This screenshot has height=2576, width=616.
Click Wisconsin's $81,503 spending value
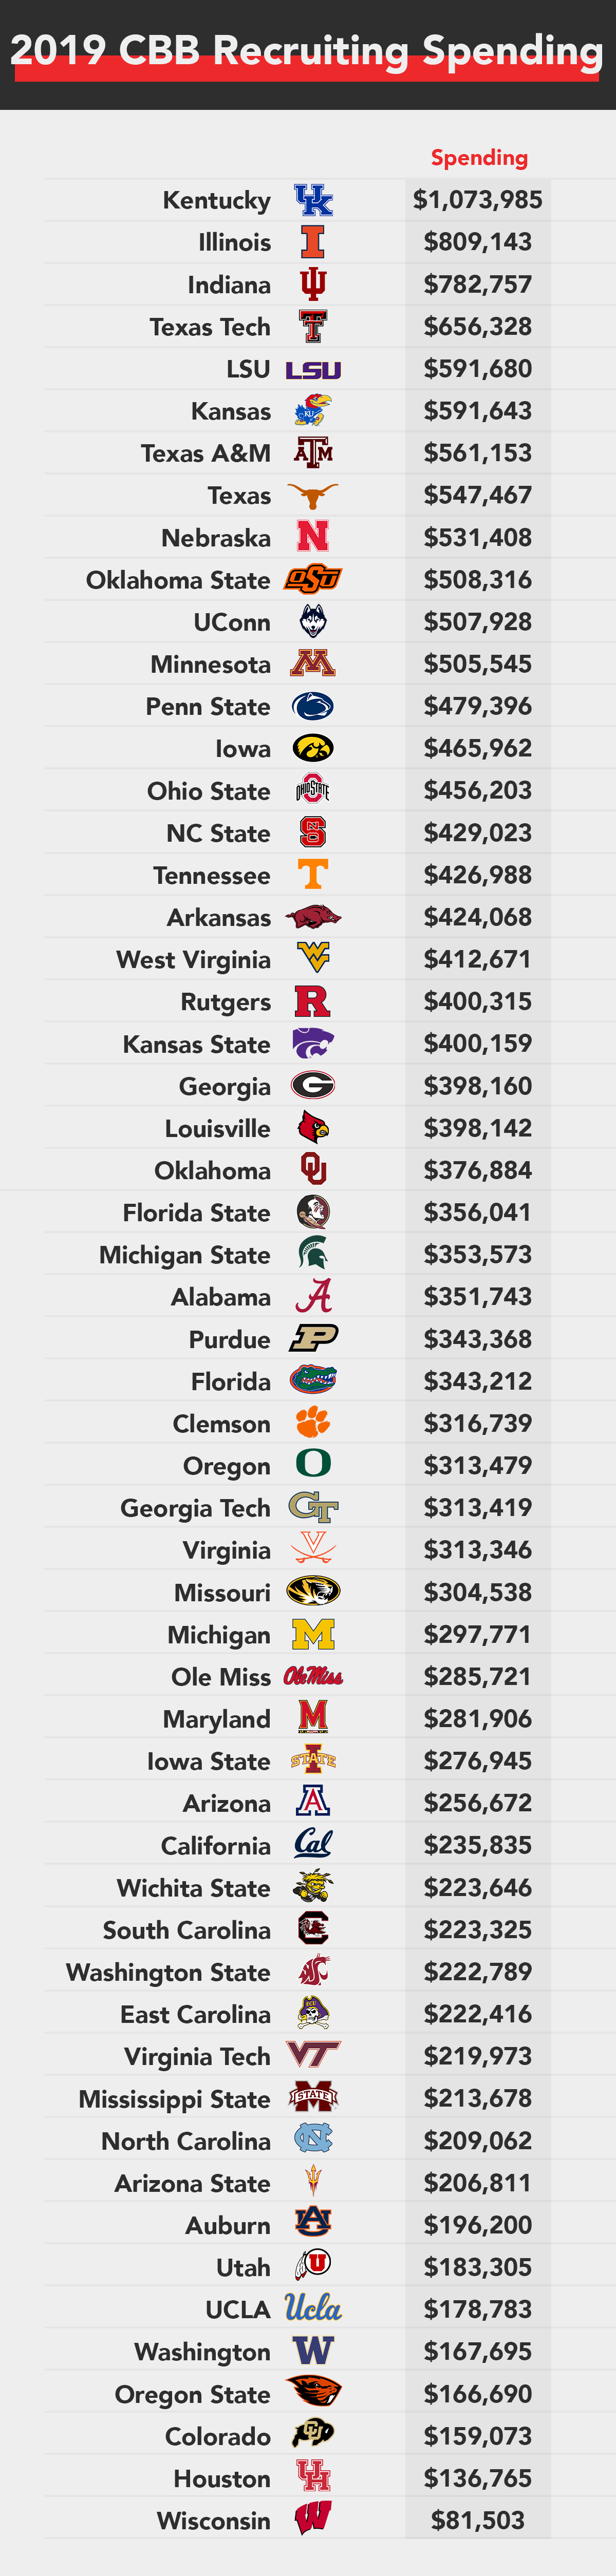click(478, 2520)
